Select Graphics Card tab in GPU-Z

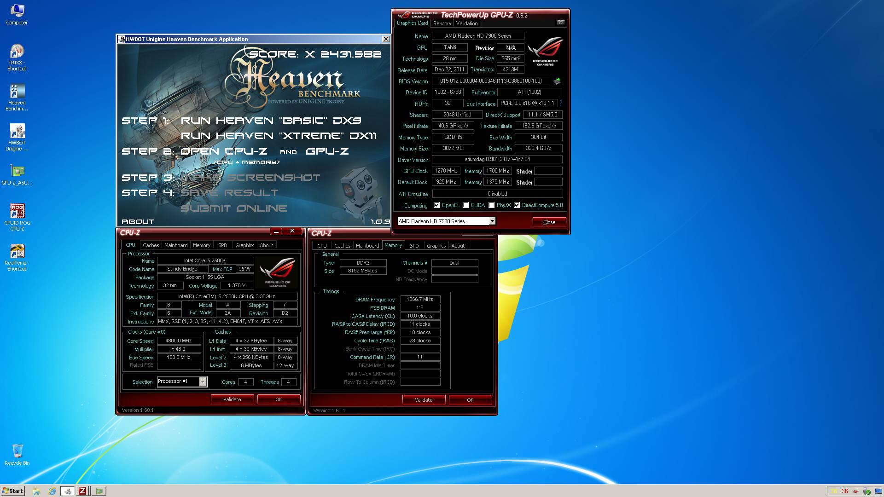point(413,23)
